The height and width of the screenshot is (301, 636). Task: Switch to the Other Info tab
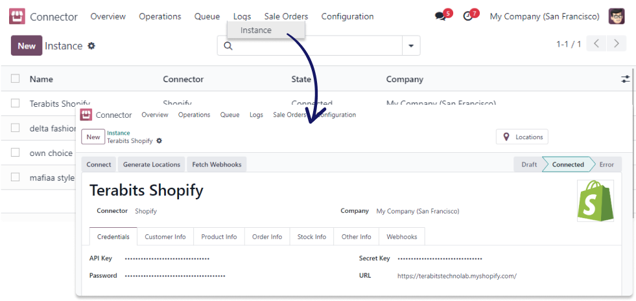pos(356,236)
